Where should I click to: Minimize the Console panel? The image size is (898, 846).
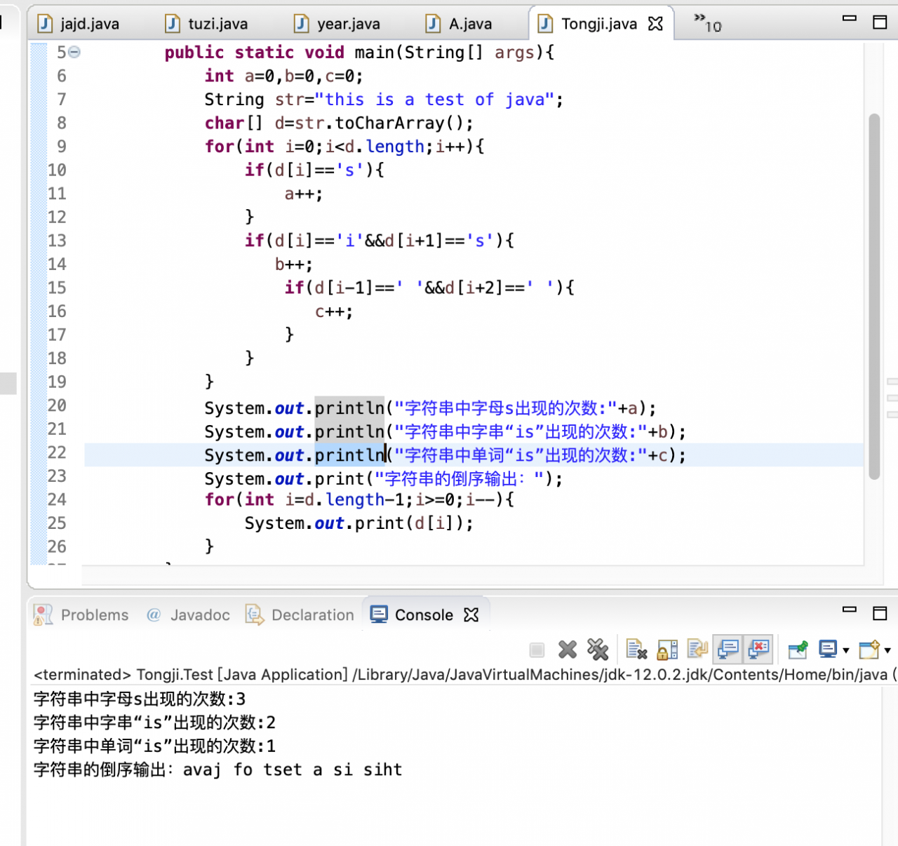[x=850, y=610]
